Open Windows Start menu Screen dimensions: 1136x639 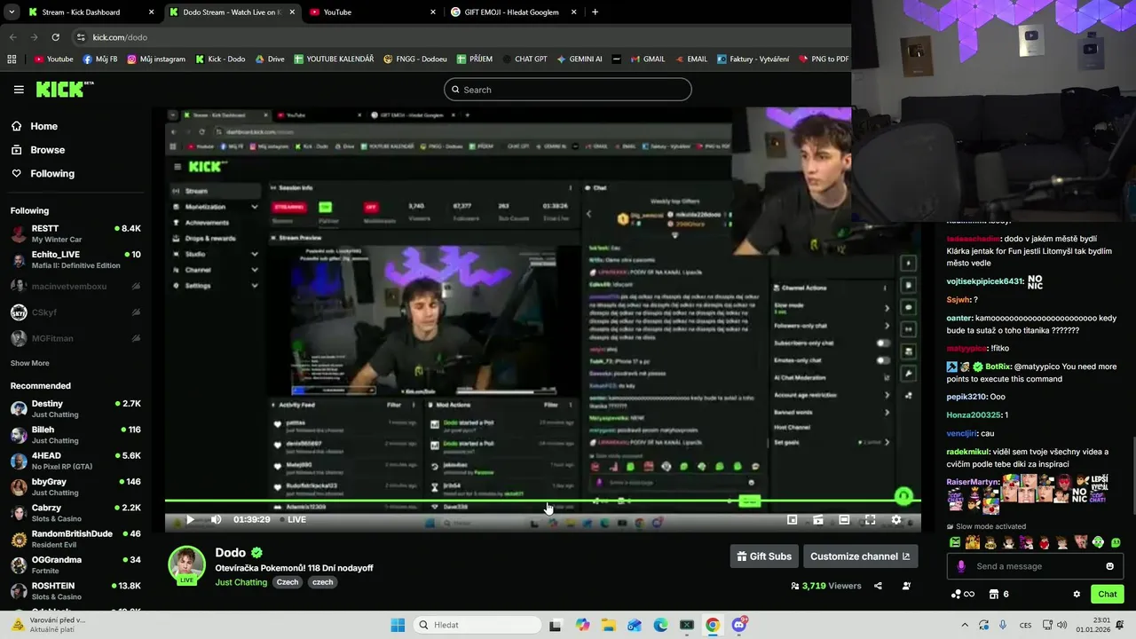point(398,625)
